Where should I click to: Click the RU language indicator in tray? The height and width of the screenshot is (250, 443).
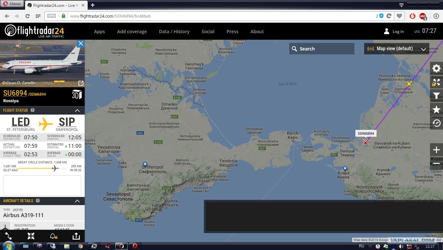pyautogui.click(x=362, y=246)
